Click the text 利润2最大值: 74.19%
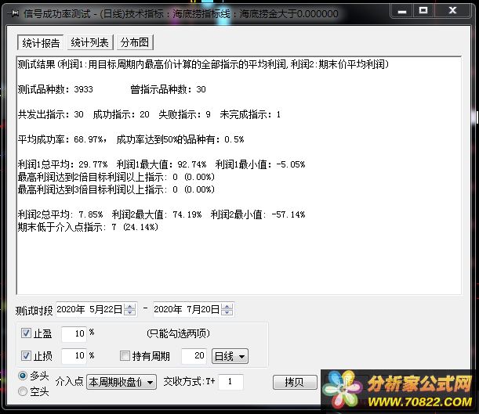 coord(157,214)
